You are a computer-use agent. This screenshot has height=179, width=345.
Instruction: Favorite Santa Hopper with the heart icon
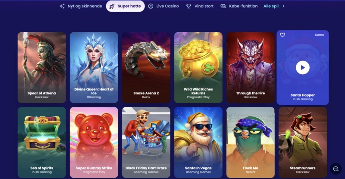coord(282,35)
